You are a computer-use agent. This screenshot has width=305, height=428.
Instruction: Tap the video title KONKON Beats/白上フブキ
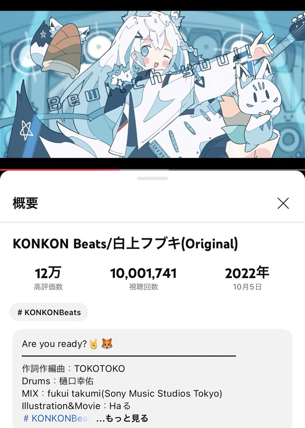[x=125, y=244]
